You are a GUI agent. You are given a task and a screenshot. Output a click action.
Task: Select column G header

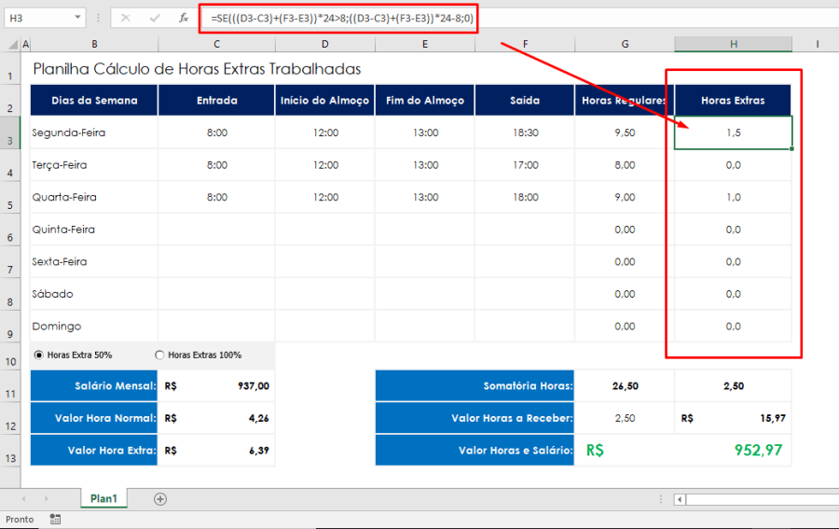(625, 45)
